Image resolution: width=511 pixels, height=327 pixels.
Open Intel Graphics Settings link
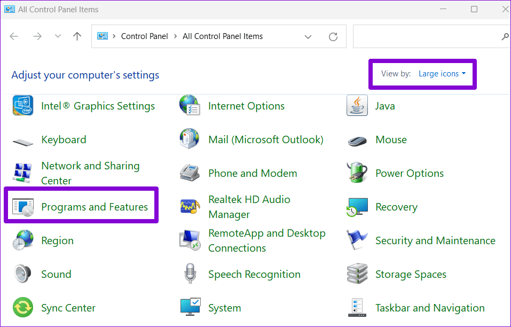tap(98, 106)
